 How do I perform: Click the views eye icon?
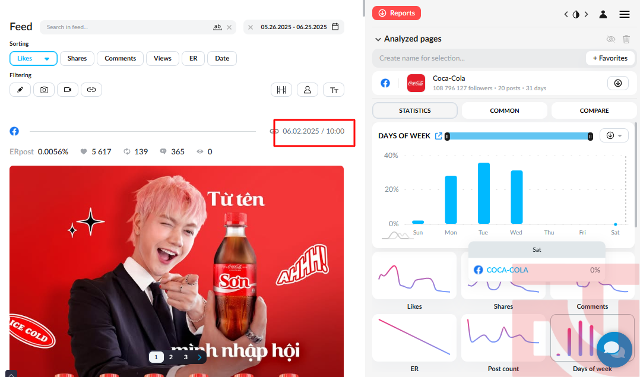click(199, 151)
